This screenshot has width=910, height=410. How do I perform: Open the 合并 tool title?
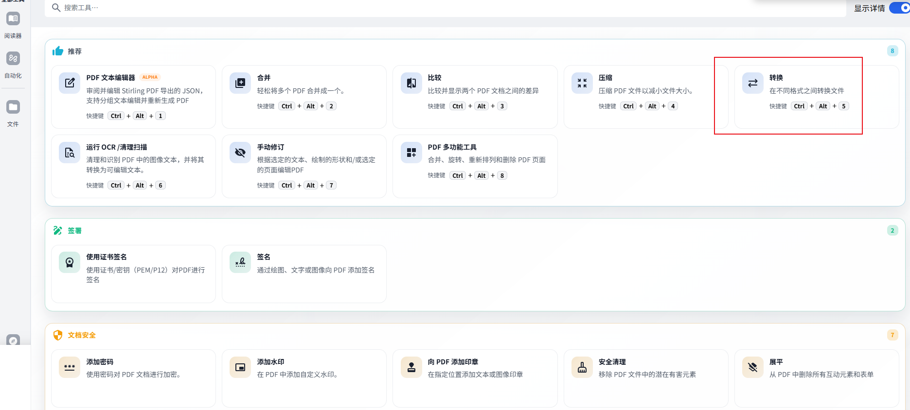pyautogui.click(x=264, y=78)
